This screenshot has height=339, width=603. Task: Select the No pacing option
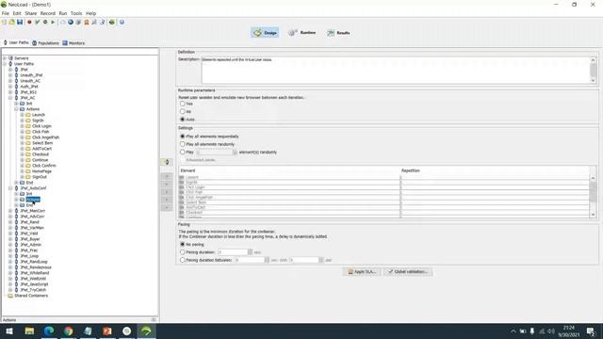[x=183, y=245]
